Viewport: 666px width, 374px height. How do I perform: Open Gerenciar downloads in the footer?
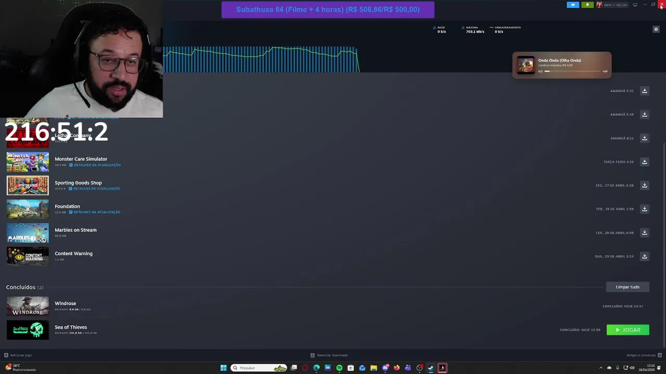329,355
